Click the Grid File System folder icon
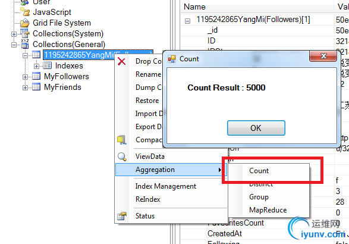The width and height of the screenshot is (349, 244). [x=25, y=23]
